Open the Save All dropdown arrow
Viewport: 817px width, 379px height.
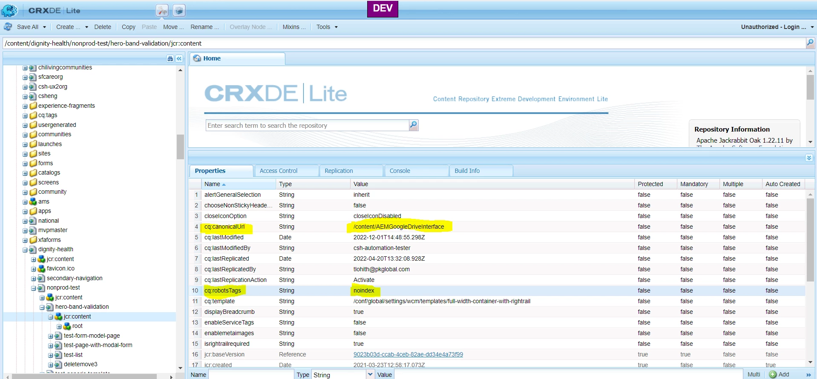point(44,27)
